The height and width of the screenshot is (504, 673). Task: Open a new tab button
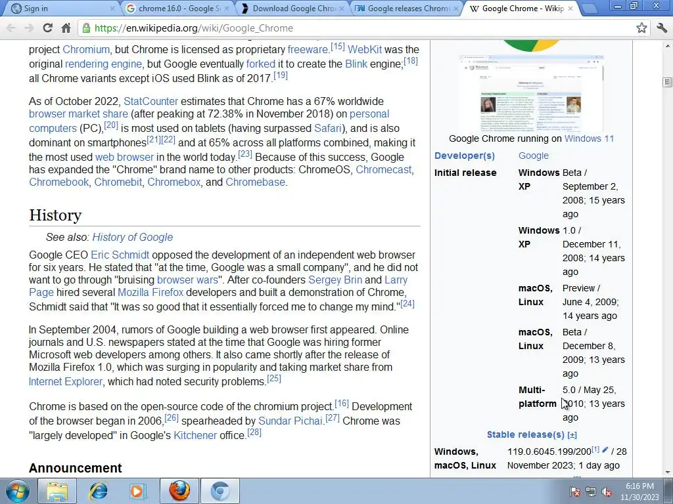pos(590,9)
